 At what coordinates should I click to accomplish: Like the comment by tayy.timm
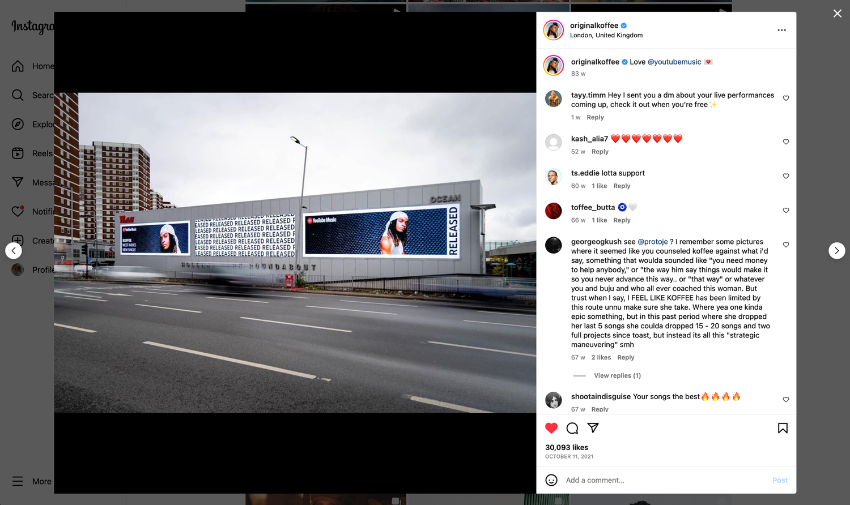pyautogui.click(x=786, y=98)
